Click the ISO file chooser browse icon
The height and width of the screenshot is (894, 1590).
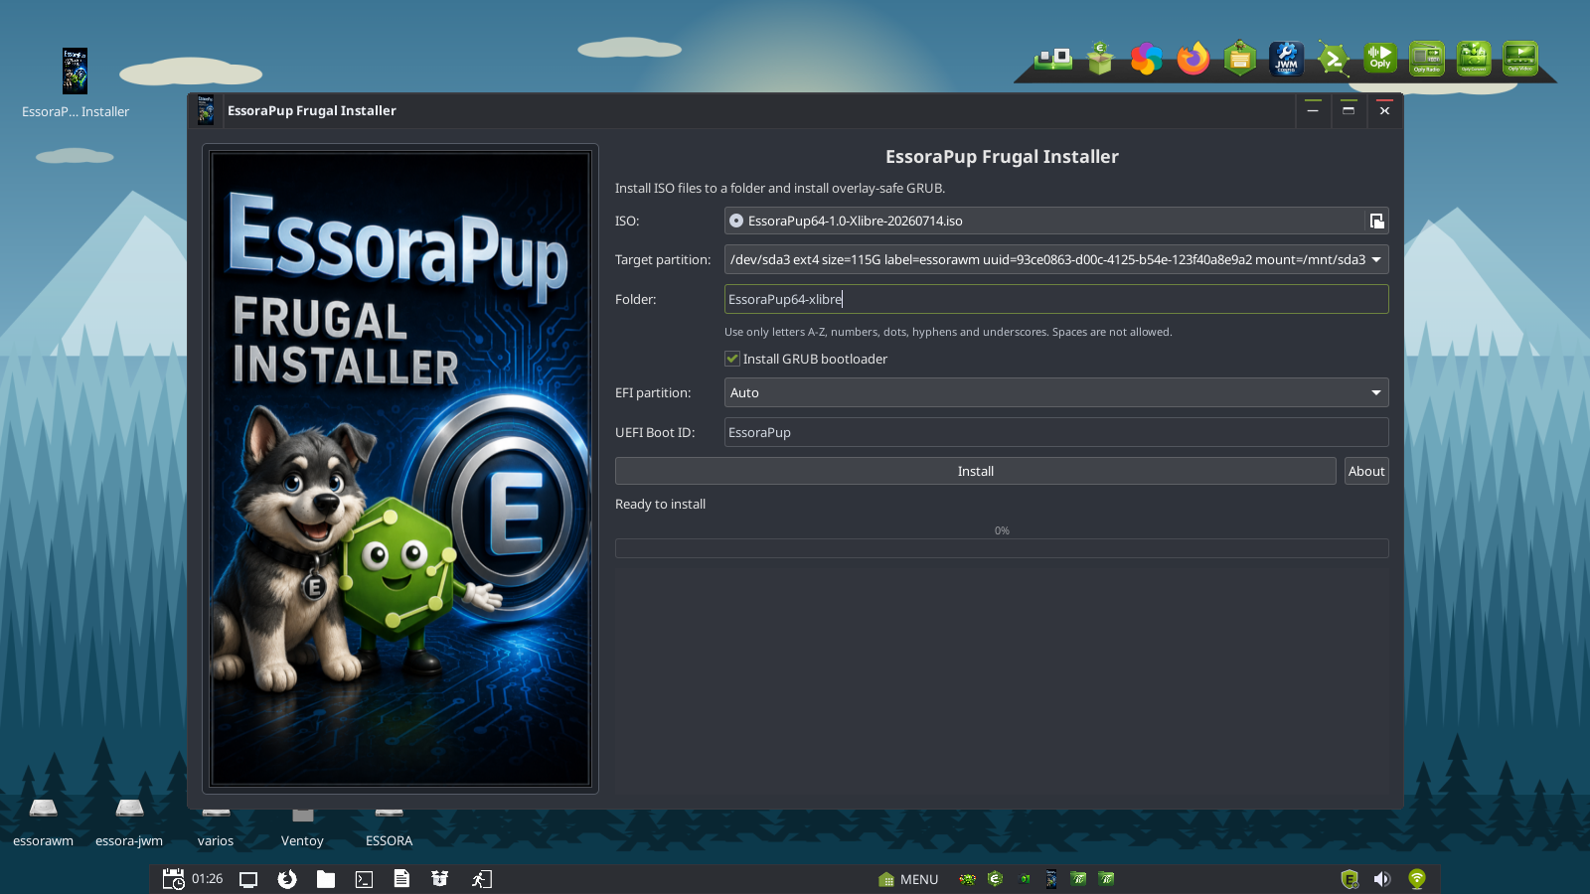tap(1376, 221)
